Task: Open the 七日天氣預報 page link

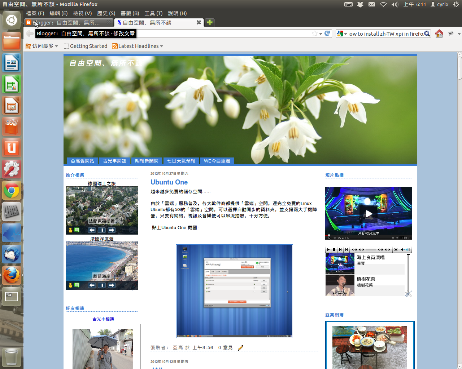Action: [181, 161]
